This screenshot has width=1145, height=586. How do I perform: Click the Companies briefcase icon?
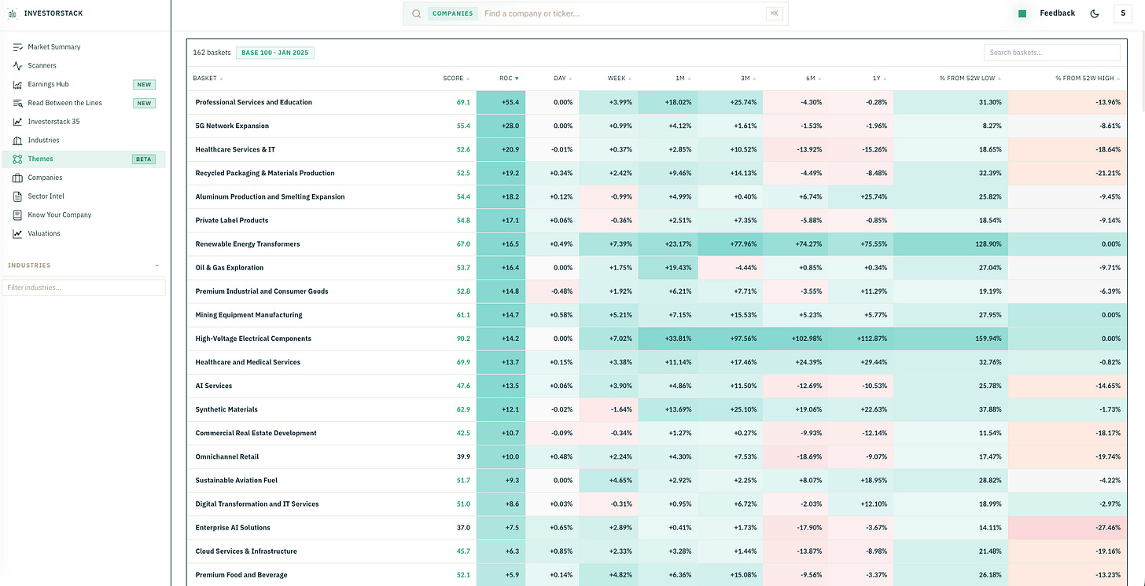point(18,178)
